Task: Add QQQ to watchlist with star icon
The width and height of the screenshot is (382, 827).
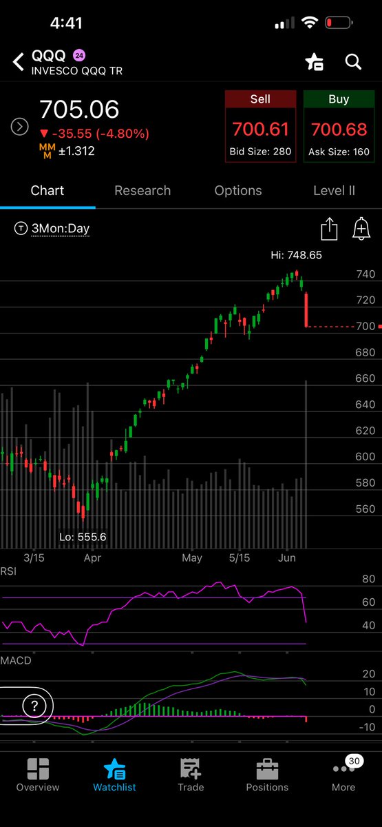Action: coord(315,62)
